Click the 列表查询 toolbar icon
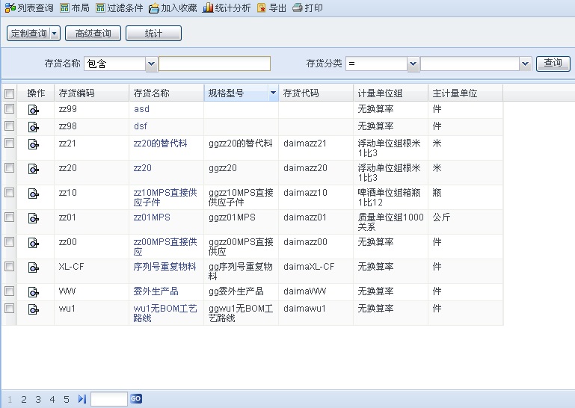 (10, 8)
